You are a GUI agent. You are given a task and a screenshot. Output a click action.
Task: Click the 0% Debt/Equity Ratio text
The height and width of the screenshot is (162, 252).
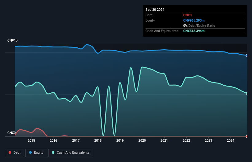pos(199,26)
